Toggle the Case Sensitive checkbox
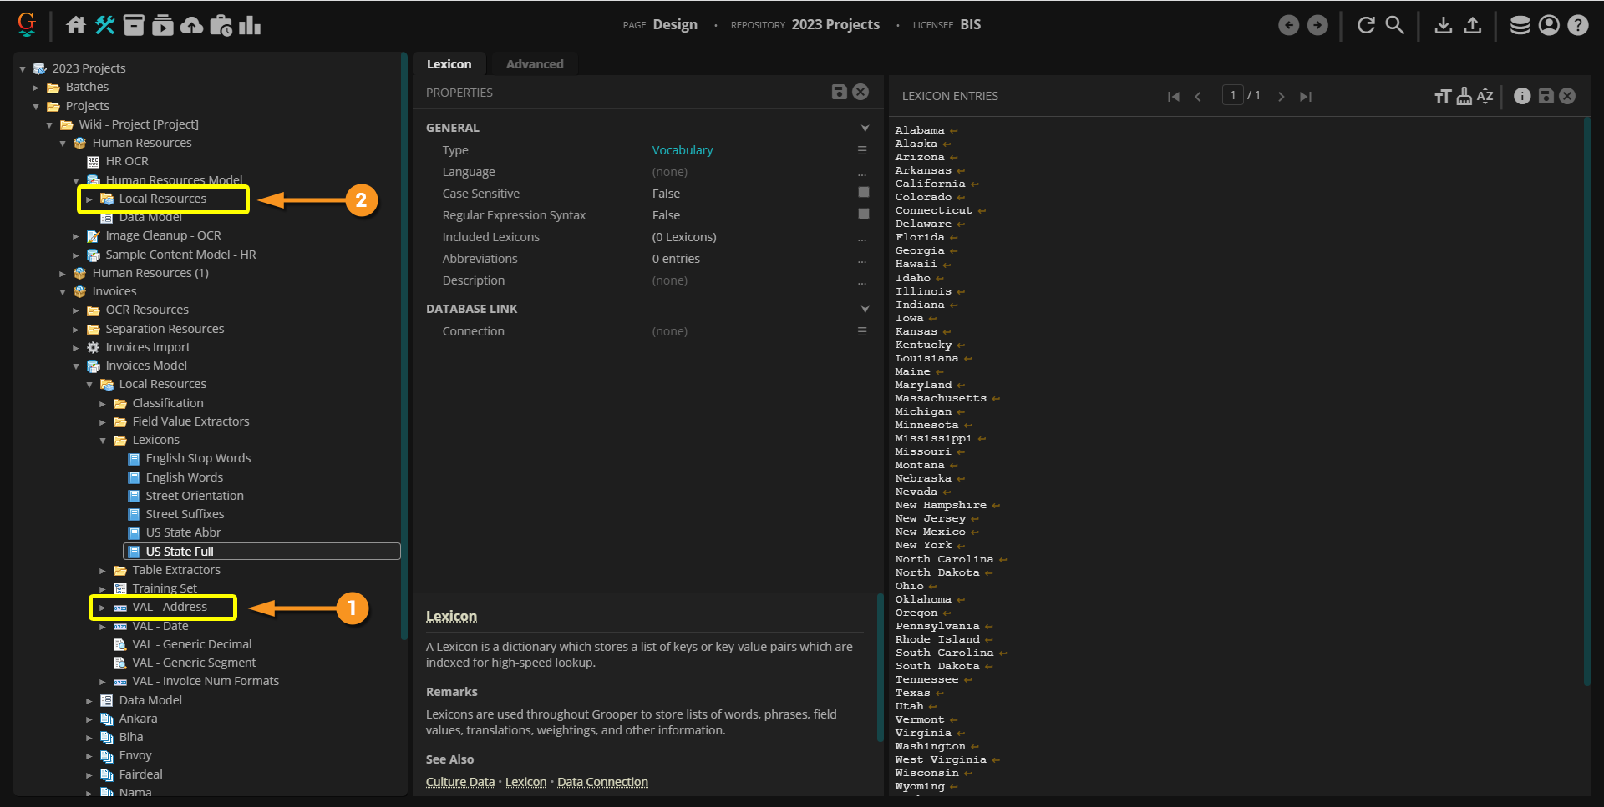The width and height of the screenshot is (1604, 807). (x=863, y=193)
